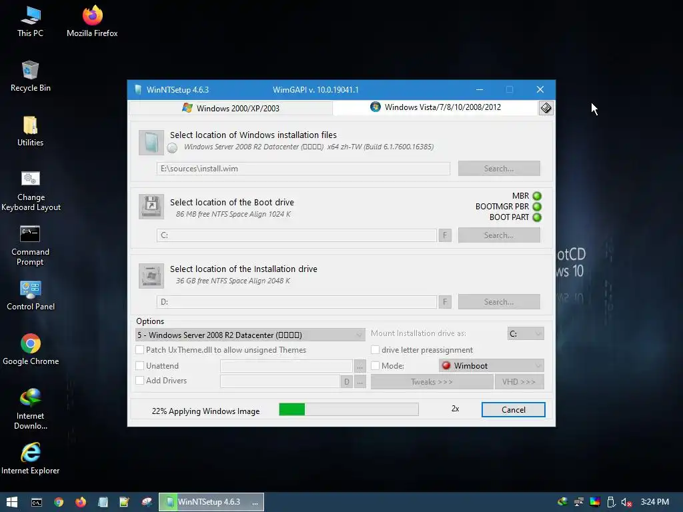Click the Unattend file path field

pos(286,366)
